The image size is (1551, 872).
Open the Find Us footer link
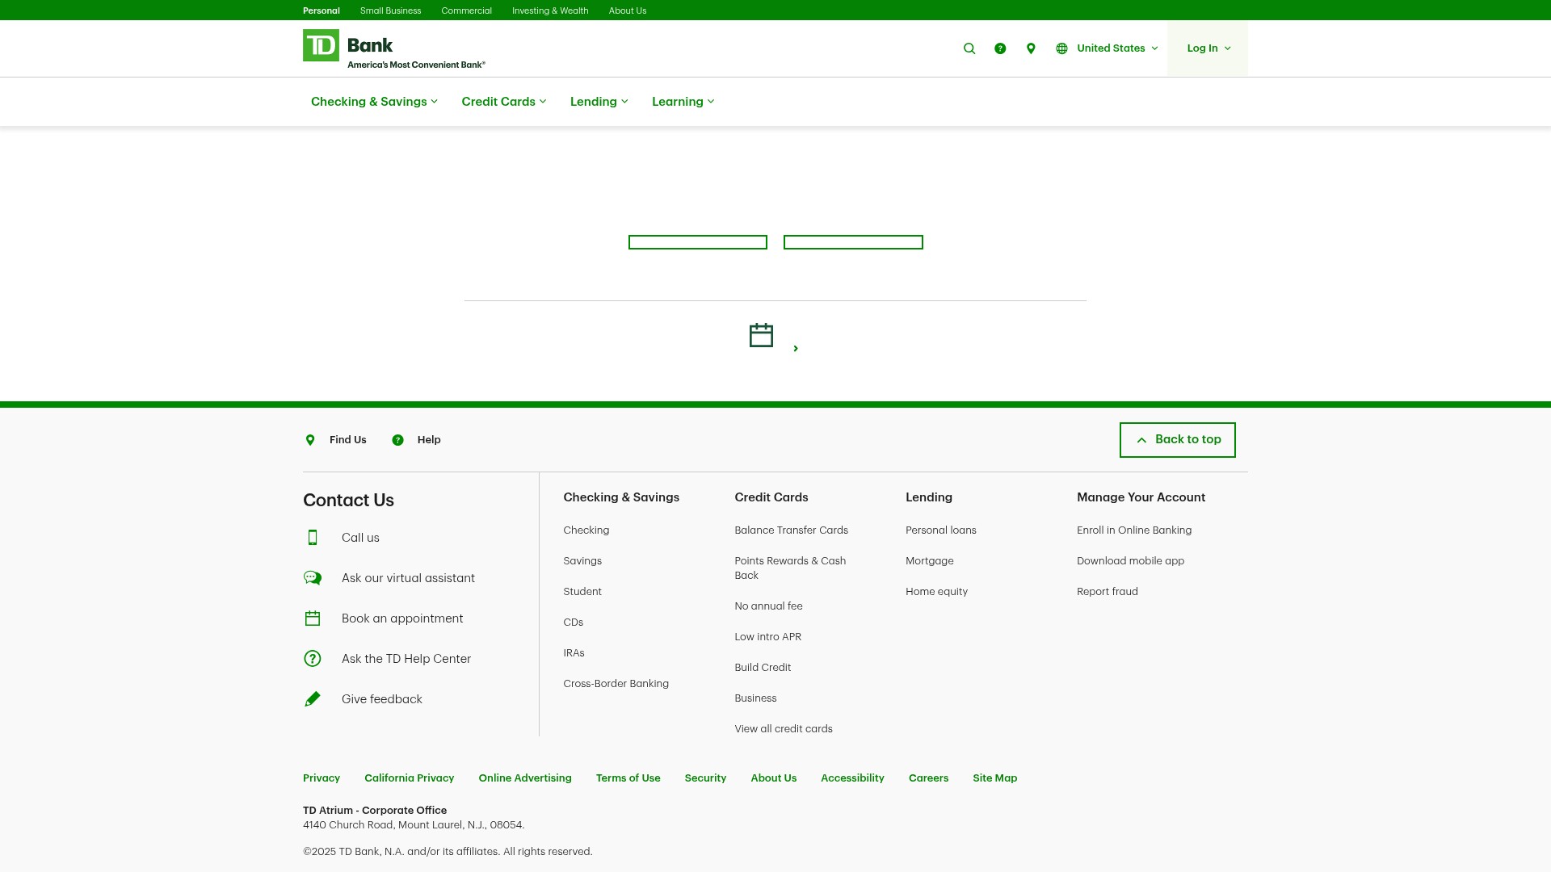347,440
